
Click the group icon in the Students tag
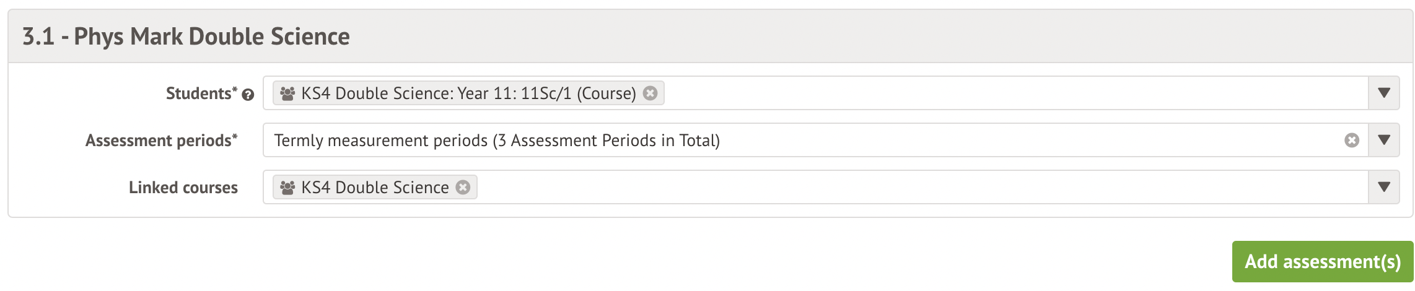click(x=287, y=93)
